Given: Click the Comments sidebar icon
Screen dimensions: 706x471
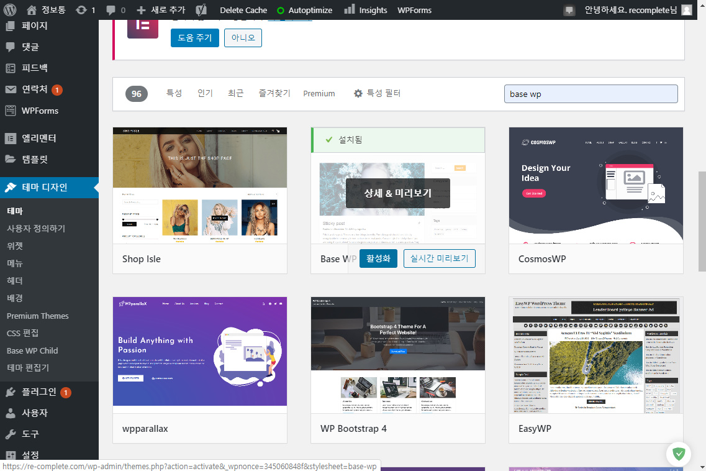Looking at the screenshot, I should (x=11, y=47).
